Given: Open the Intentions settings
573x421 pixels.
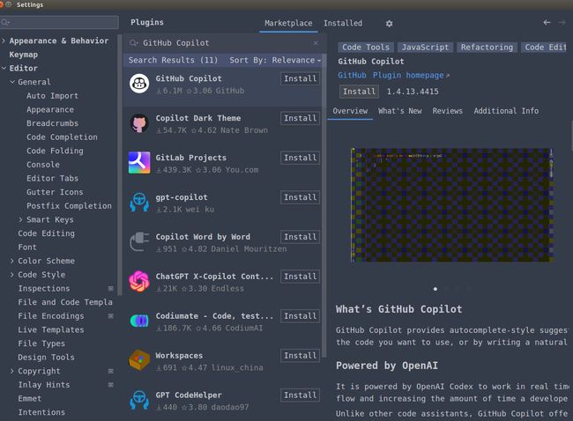Looking at the screenshot, I should point(41,412).
